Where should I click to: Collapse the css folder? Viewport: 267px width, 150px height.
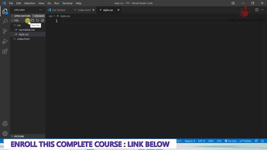[19, 25]
